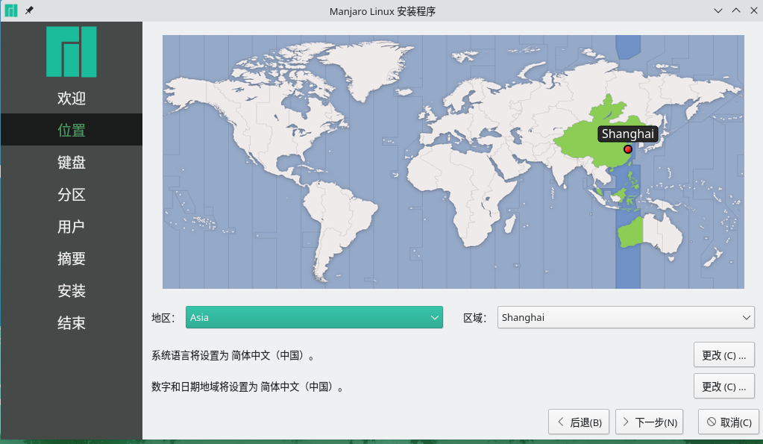The width and height of the screenshot is (763, 444).
Task: Click 更改 button for number and date locale
Action: pyautogui.click(x=724, y=387)
